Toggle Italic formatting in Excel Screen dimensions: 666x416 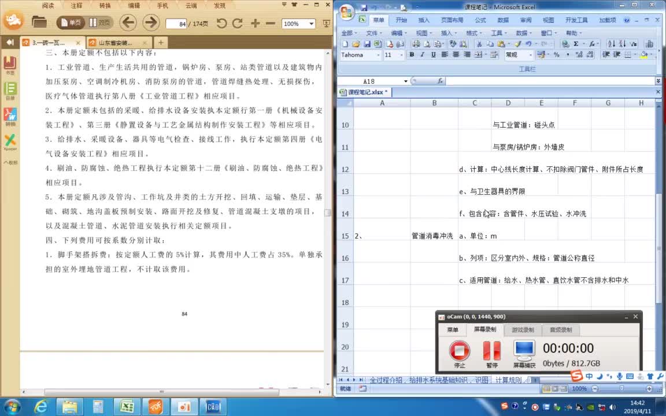(422, 55)
